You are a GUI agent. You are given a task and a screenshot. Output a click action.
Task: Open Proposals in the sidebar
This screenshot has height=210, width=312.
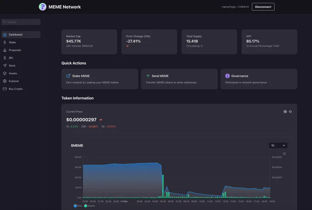21,50
